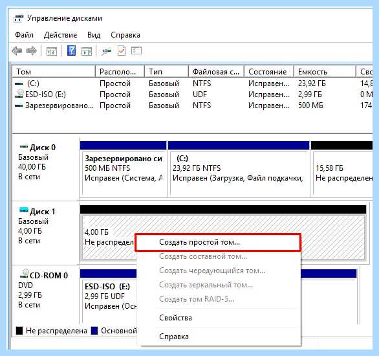
Task: Click the 2,99 ГБ capacity cell in the volume list
Action: (310, 95)
